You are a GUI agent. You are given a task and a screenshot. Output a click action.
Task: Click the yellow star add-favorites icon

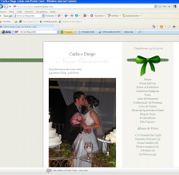pos(16,21)
